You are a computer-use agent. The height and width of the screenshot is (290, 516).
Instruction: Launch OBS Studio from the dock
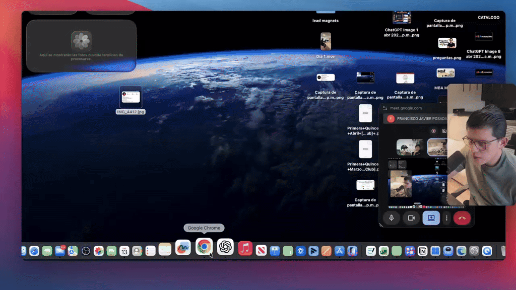point(86,251)
